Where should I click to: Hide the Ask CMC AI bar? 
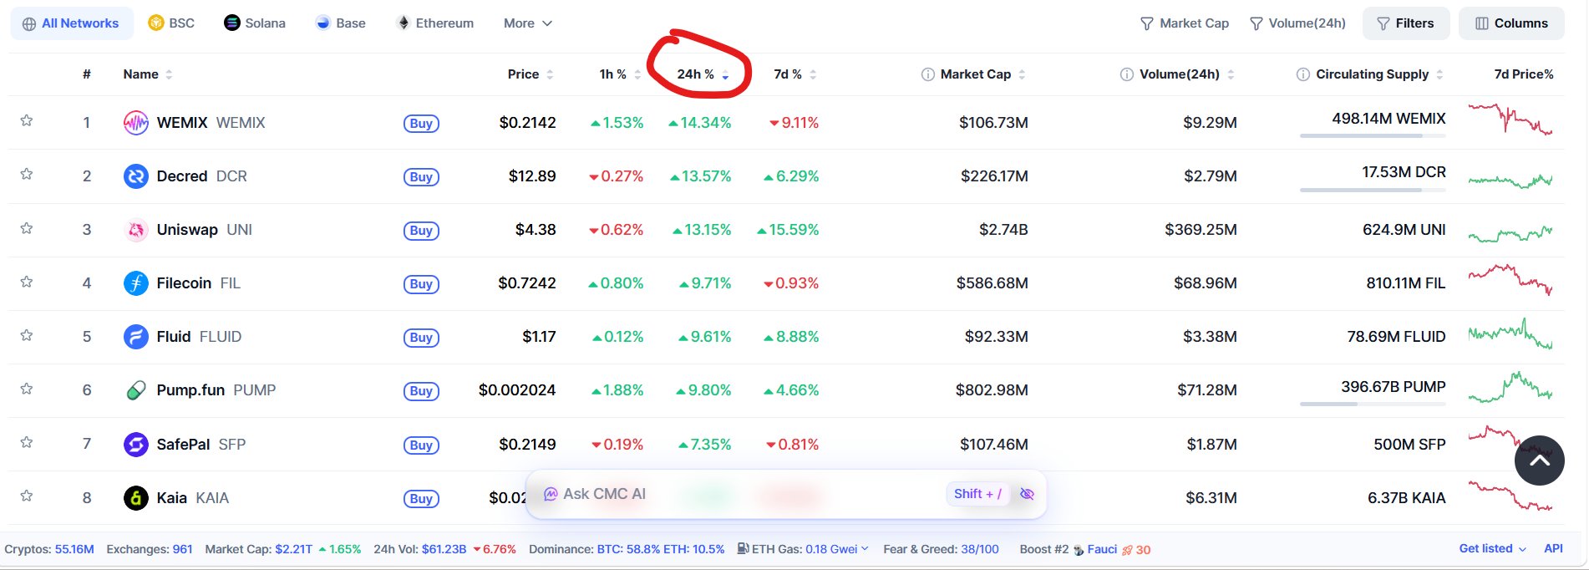tap(1027, 494)
